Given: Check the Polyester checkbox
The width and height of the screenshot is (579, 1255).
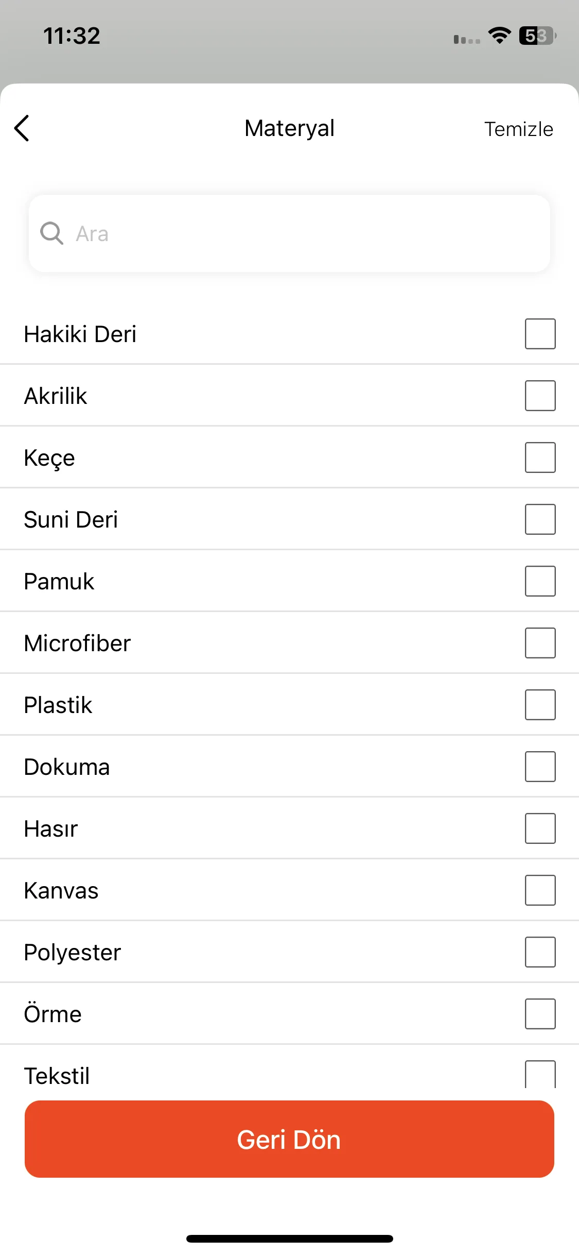Looking at the screenshot, I should coord(540,952).
